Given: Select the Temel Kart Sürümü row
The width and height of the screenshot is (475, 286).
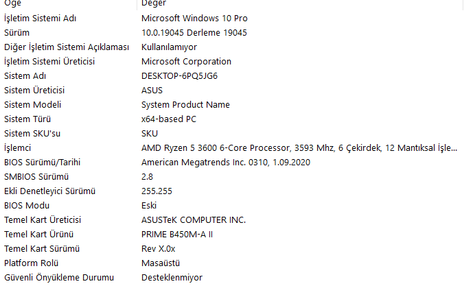Looking at the screenshot, I should point(233,249).
